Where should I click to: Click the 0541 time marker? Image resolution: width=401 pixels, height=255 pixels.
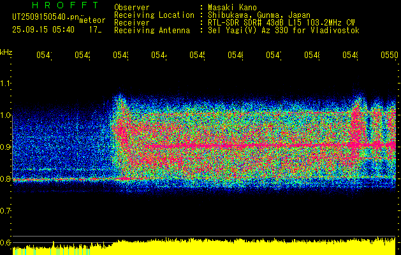tap(44, 55)
